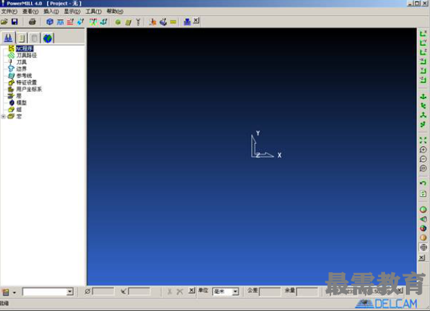Viewport: 430px width, 311px height.
Task: Close the main toolbar with its X button
Action: 196,21
